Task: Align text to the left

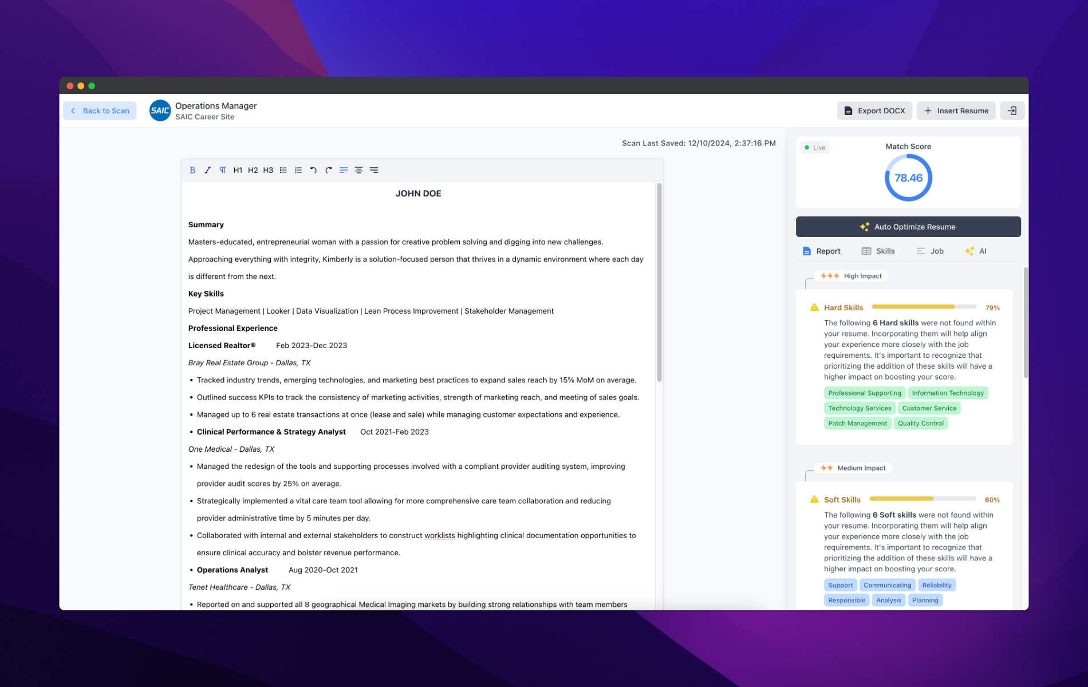Action: (344, 170)
